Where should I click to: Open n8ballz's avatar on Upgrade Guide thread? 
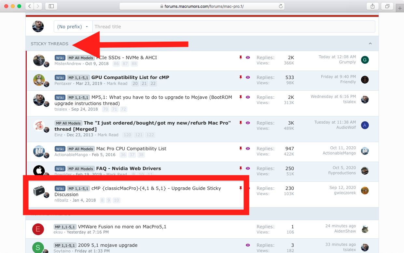pos(39,191)
